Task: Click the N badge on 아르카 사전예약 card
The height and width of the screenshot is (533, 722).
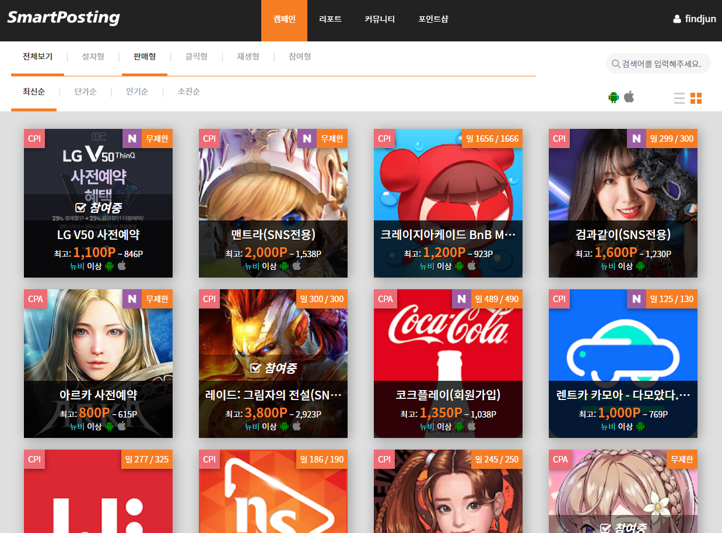Action: tap(132, 299)
